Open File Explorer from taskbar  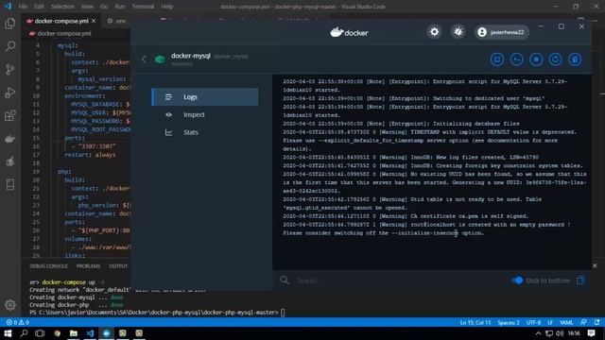74,333
